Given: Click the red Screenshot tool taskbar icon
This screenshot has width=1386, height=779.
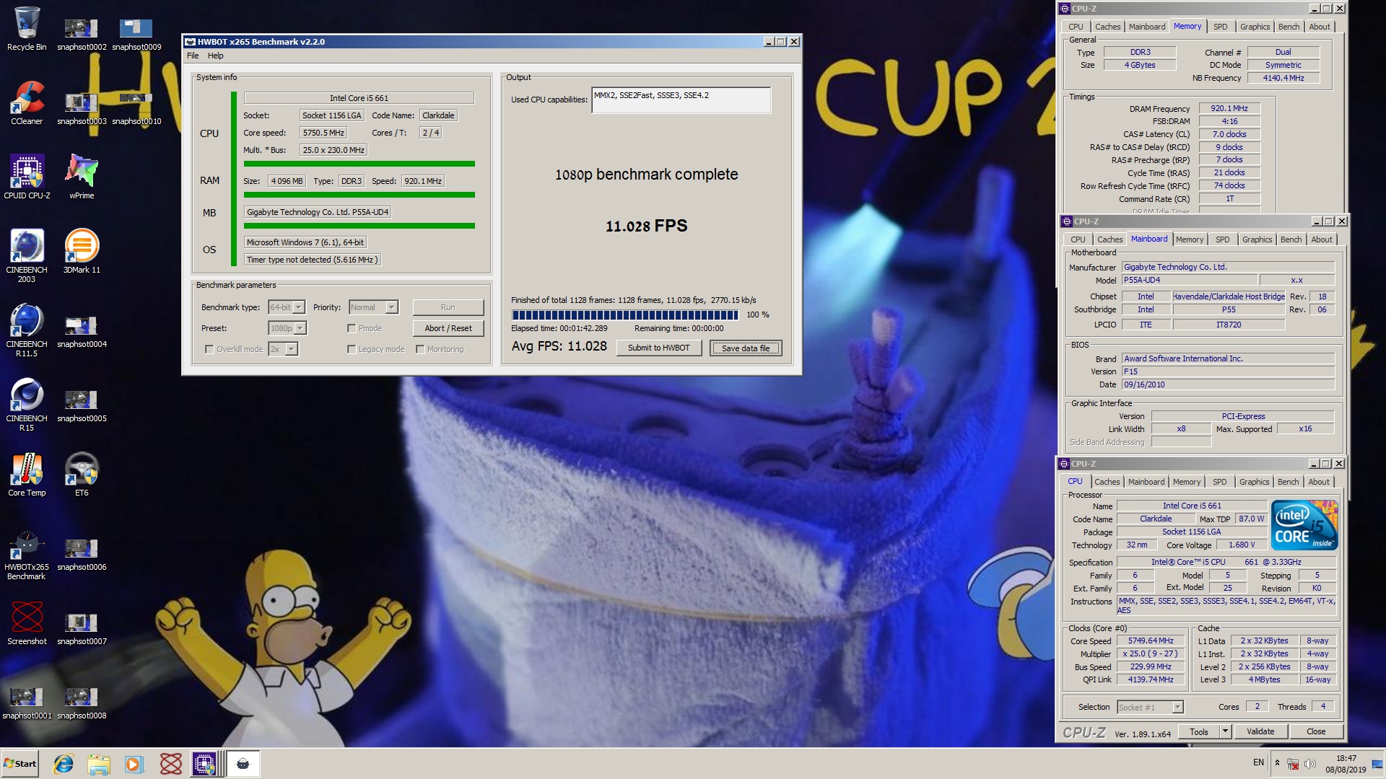Looking at the screenshot, I should 171,764.
